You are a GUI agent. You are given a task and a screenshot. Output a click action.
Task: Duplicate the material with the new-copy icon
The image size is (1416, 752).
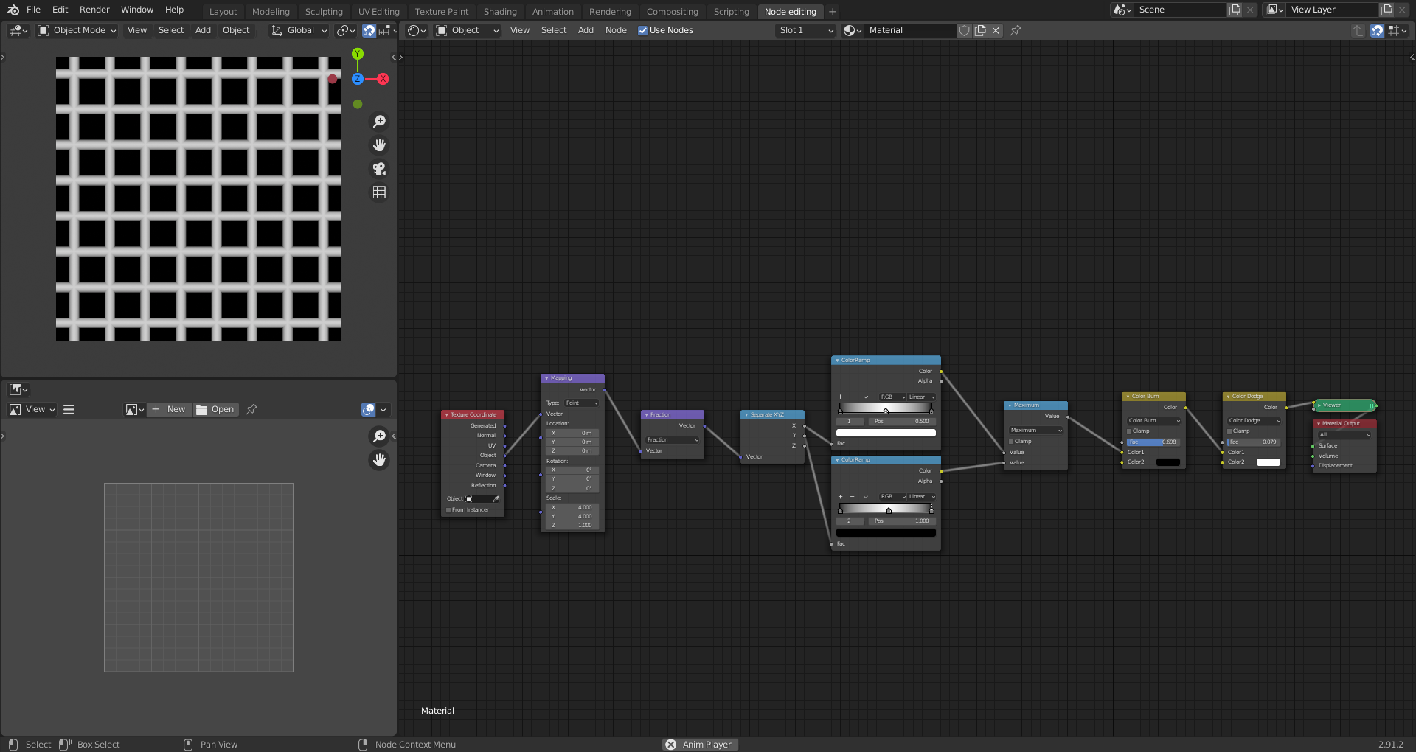980,30
